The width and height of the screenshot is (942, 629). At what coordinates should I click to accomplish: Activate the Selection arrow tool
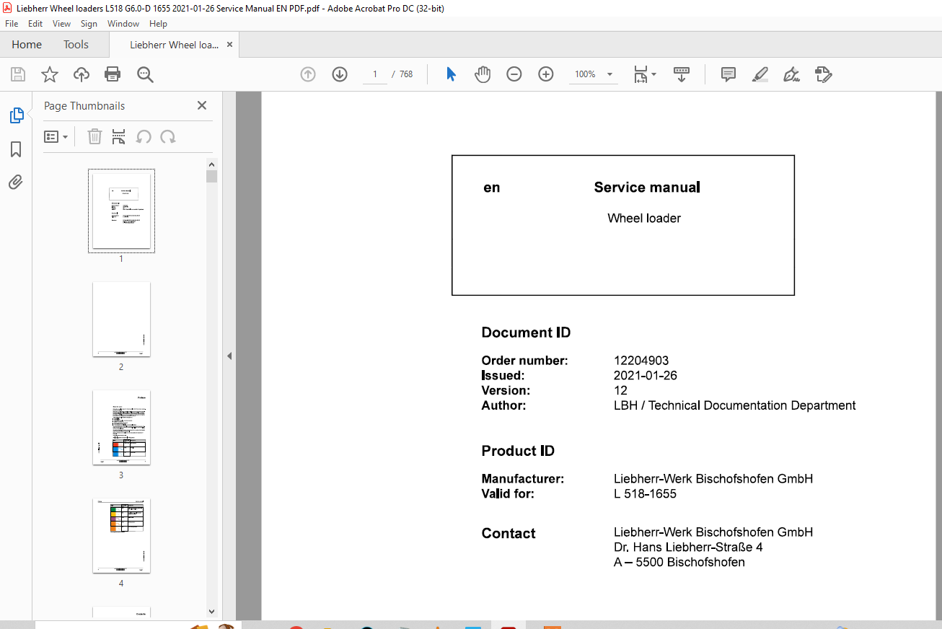coord(451,74)
